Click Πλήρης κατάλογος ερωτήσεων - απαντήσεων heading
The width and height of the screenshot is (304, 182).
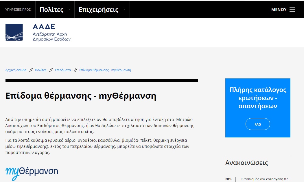tap(258, 98)
